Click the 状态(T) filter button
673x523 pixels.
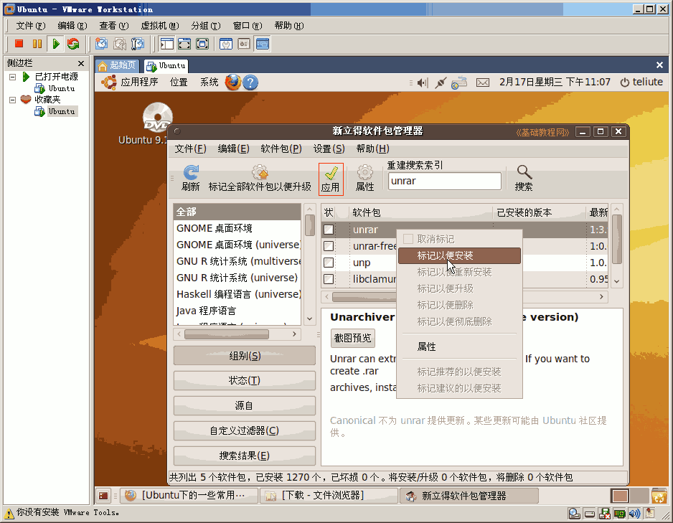click(245, 380)
